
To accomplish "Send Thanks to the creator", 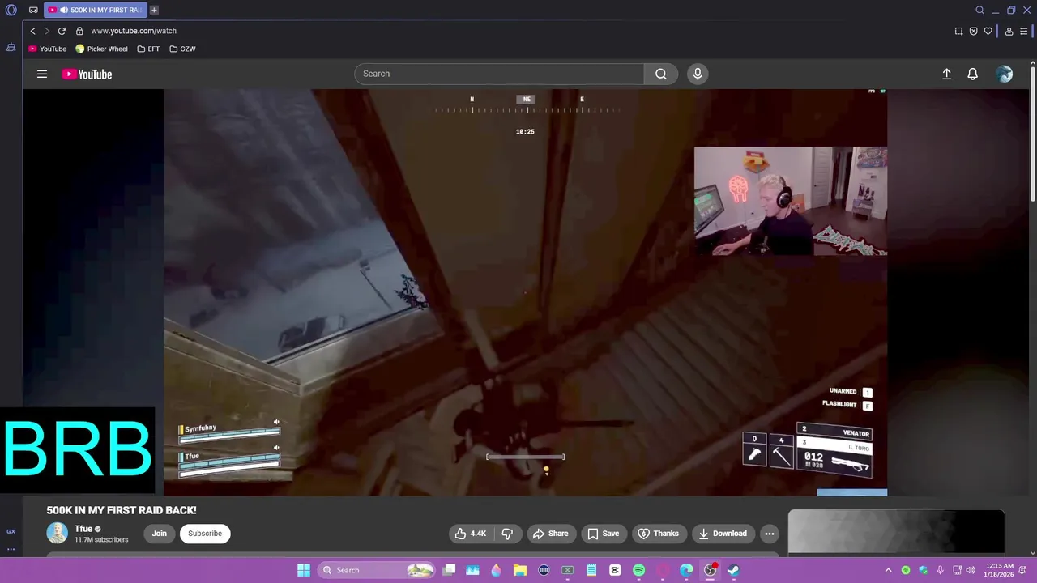I will point(658,533).
